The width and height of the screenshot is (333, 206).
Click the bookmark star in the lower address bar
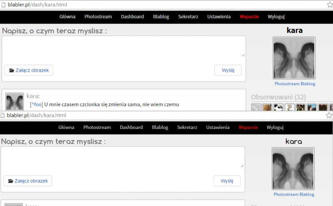pyautogui.click(x=329, y=115)
